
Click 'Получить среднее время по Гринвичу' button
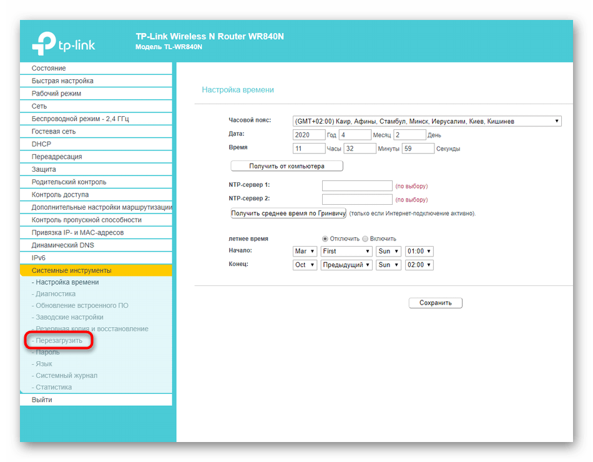click(288, 213)
